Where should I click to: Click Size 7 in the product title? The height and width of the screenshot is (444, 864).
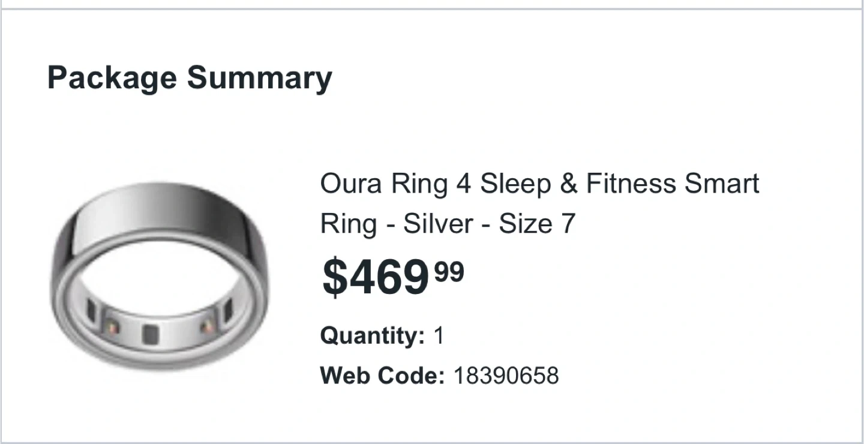(x=537, y=224)
